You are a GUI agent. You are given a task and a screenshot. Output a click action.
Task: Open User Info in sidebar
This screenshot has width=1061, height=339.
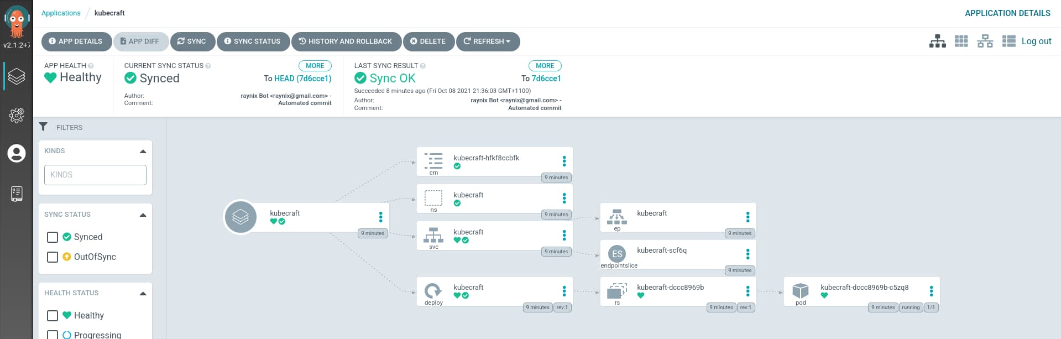[17, 153]
